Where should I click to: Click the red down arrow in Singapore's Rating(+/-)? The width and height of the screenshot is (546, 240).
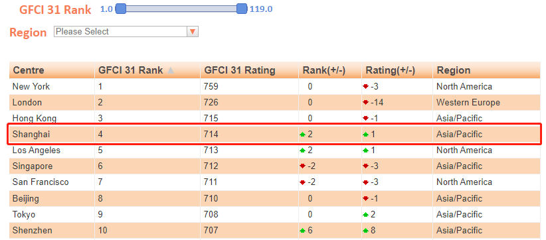point(365,166)
